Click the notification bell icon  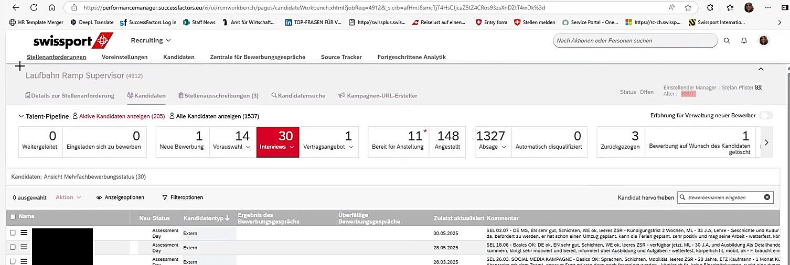[x=744, y=41]
